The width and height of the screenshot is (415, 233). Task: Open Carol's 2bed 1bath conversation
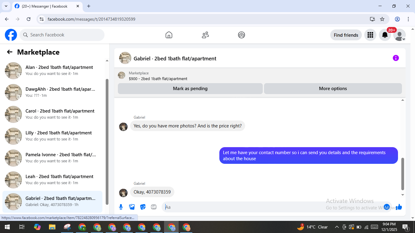click(52, 114)
